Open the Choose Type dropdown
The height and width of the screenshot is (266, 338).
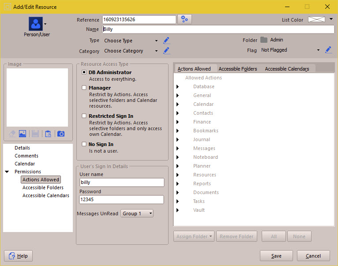[x=131, y=41]
